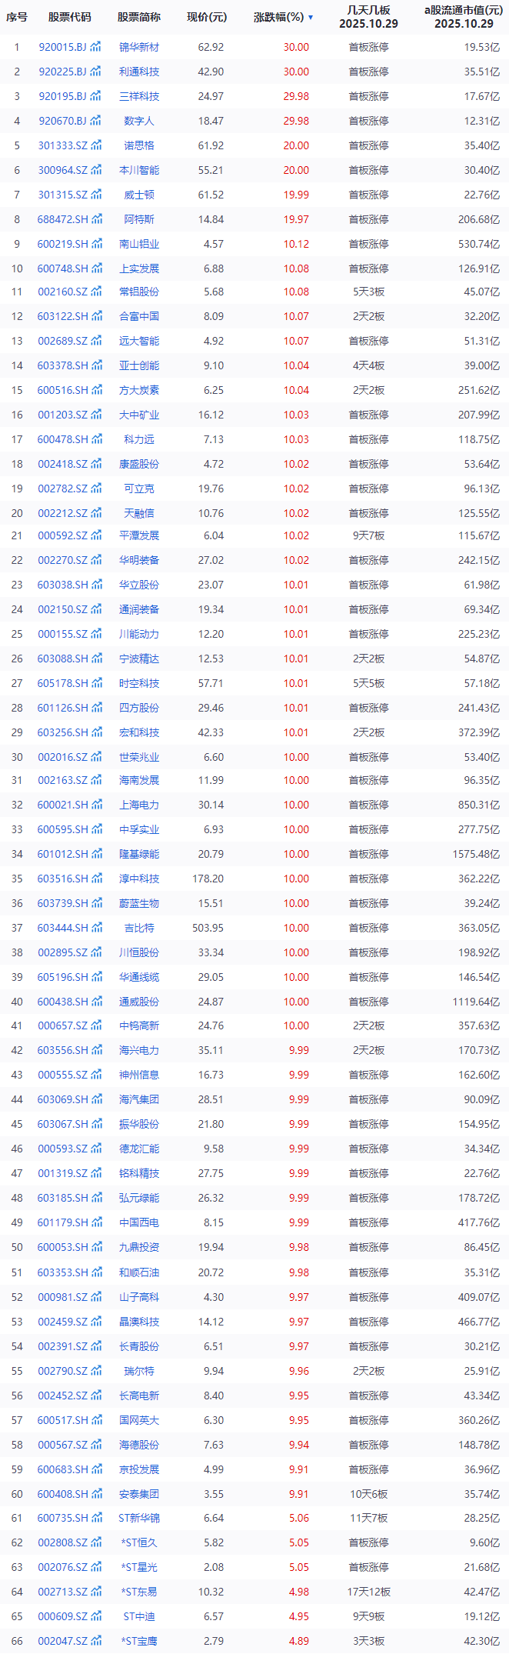This screenshot has height=1654, width=509.
Task: Open stock code link 600438.SH
Action: tap(63, 1002)
